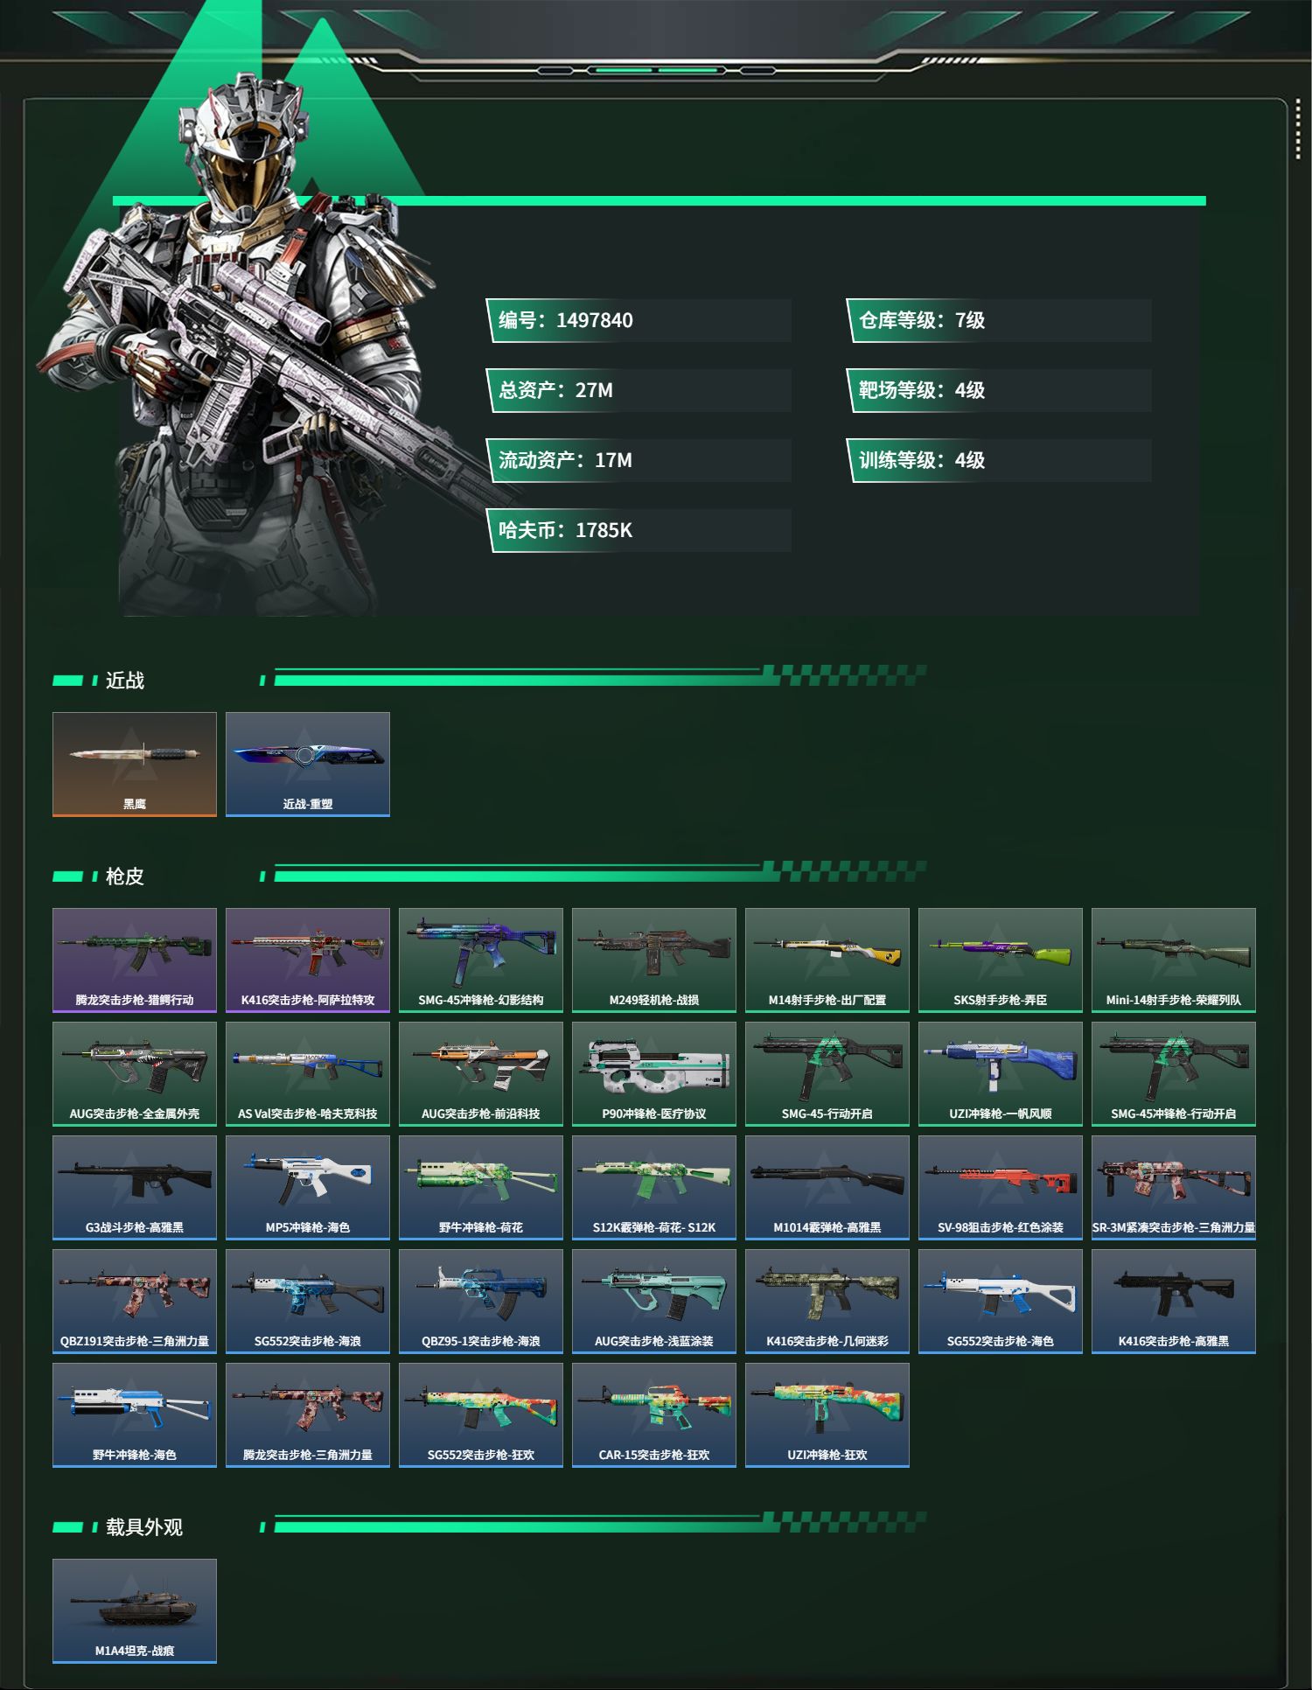Select the 腾龙突击步枪-三角洲力量 skin card

[x=308, y=1415]
